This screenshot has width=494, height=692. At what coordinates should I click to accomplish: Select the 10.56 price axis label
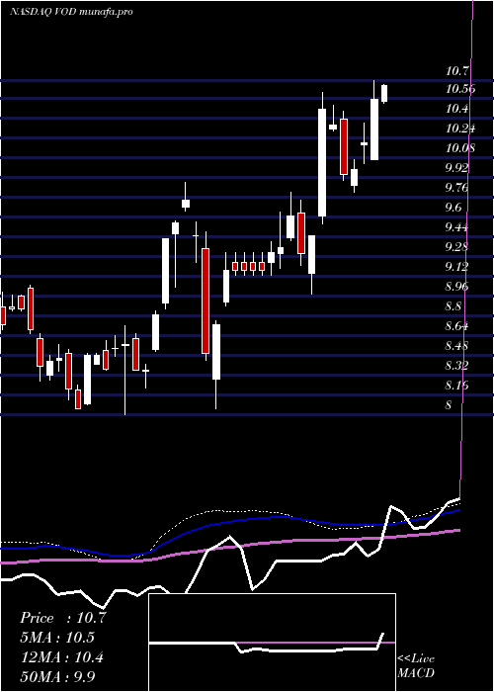tap(460, 89)
